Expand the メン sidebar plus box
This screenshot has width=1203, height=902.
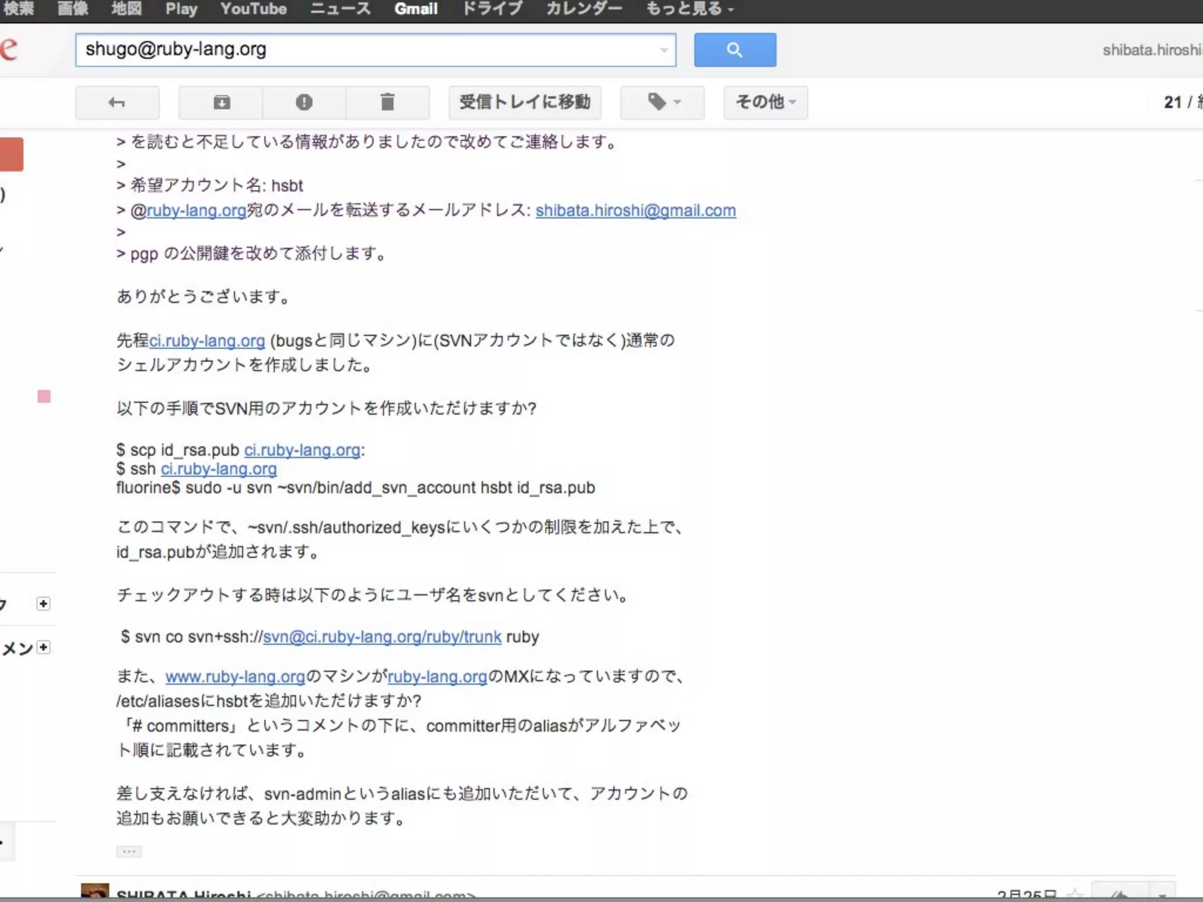click(x=43, y=647)
